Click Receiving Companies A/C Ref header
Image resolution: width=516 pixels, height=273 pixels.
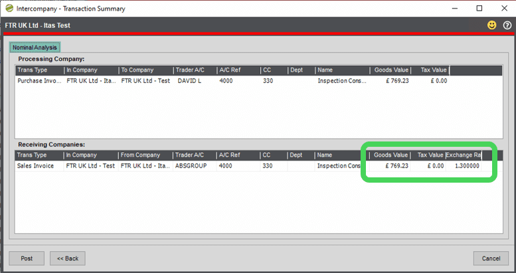point(238,155)
